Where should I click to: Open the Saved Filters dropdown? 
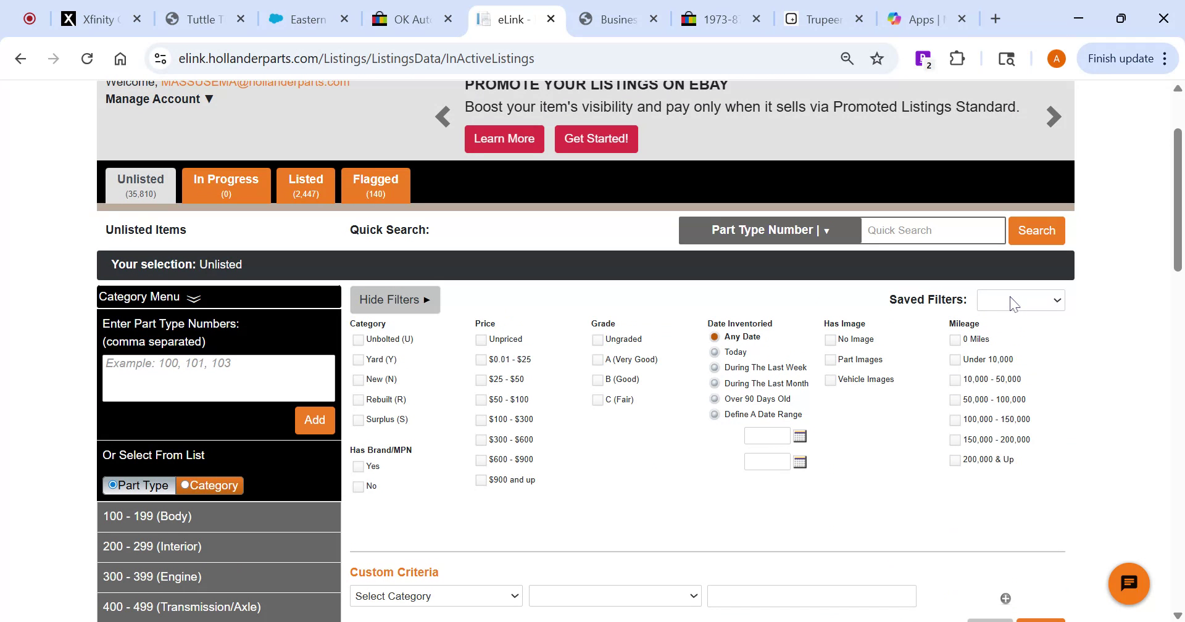[1021, 300]
